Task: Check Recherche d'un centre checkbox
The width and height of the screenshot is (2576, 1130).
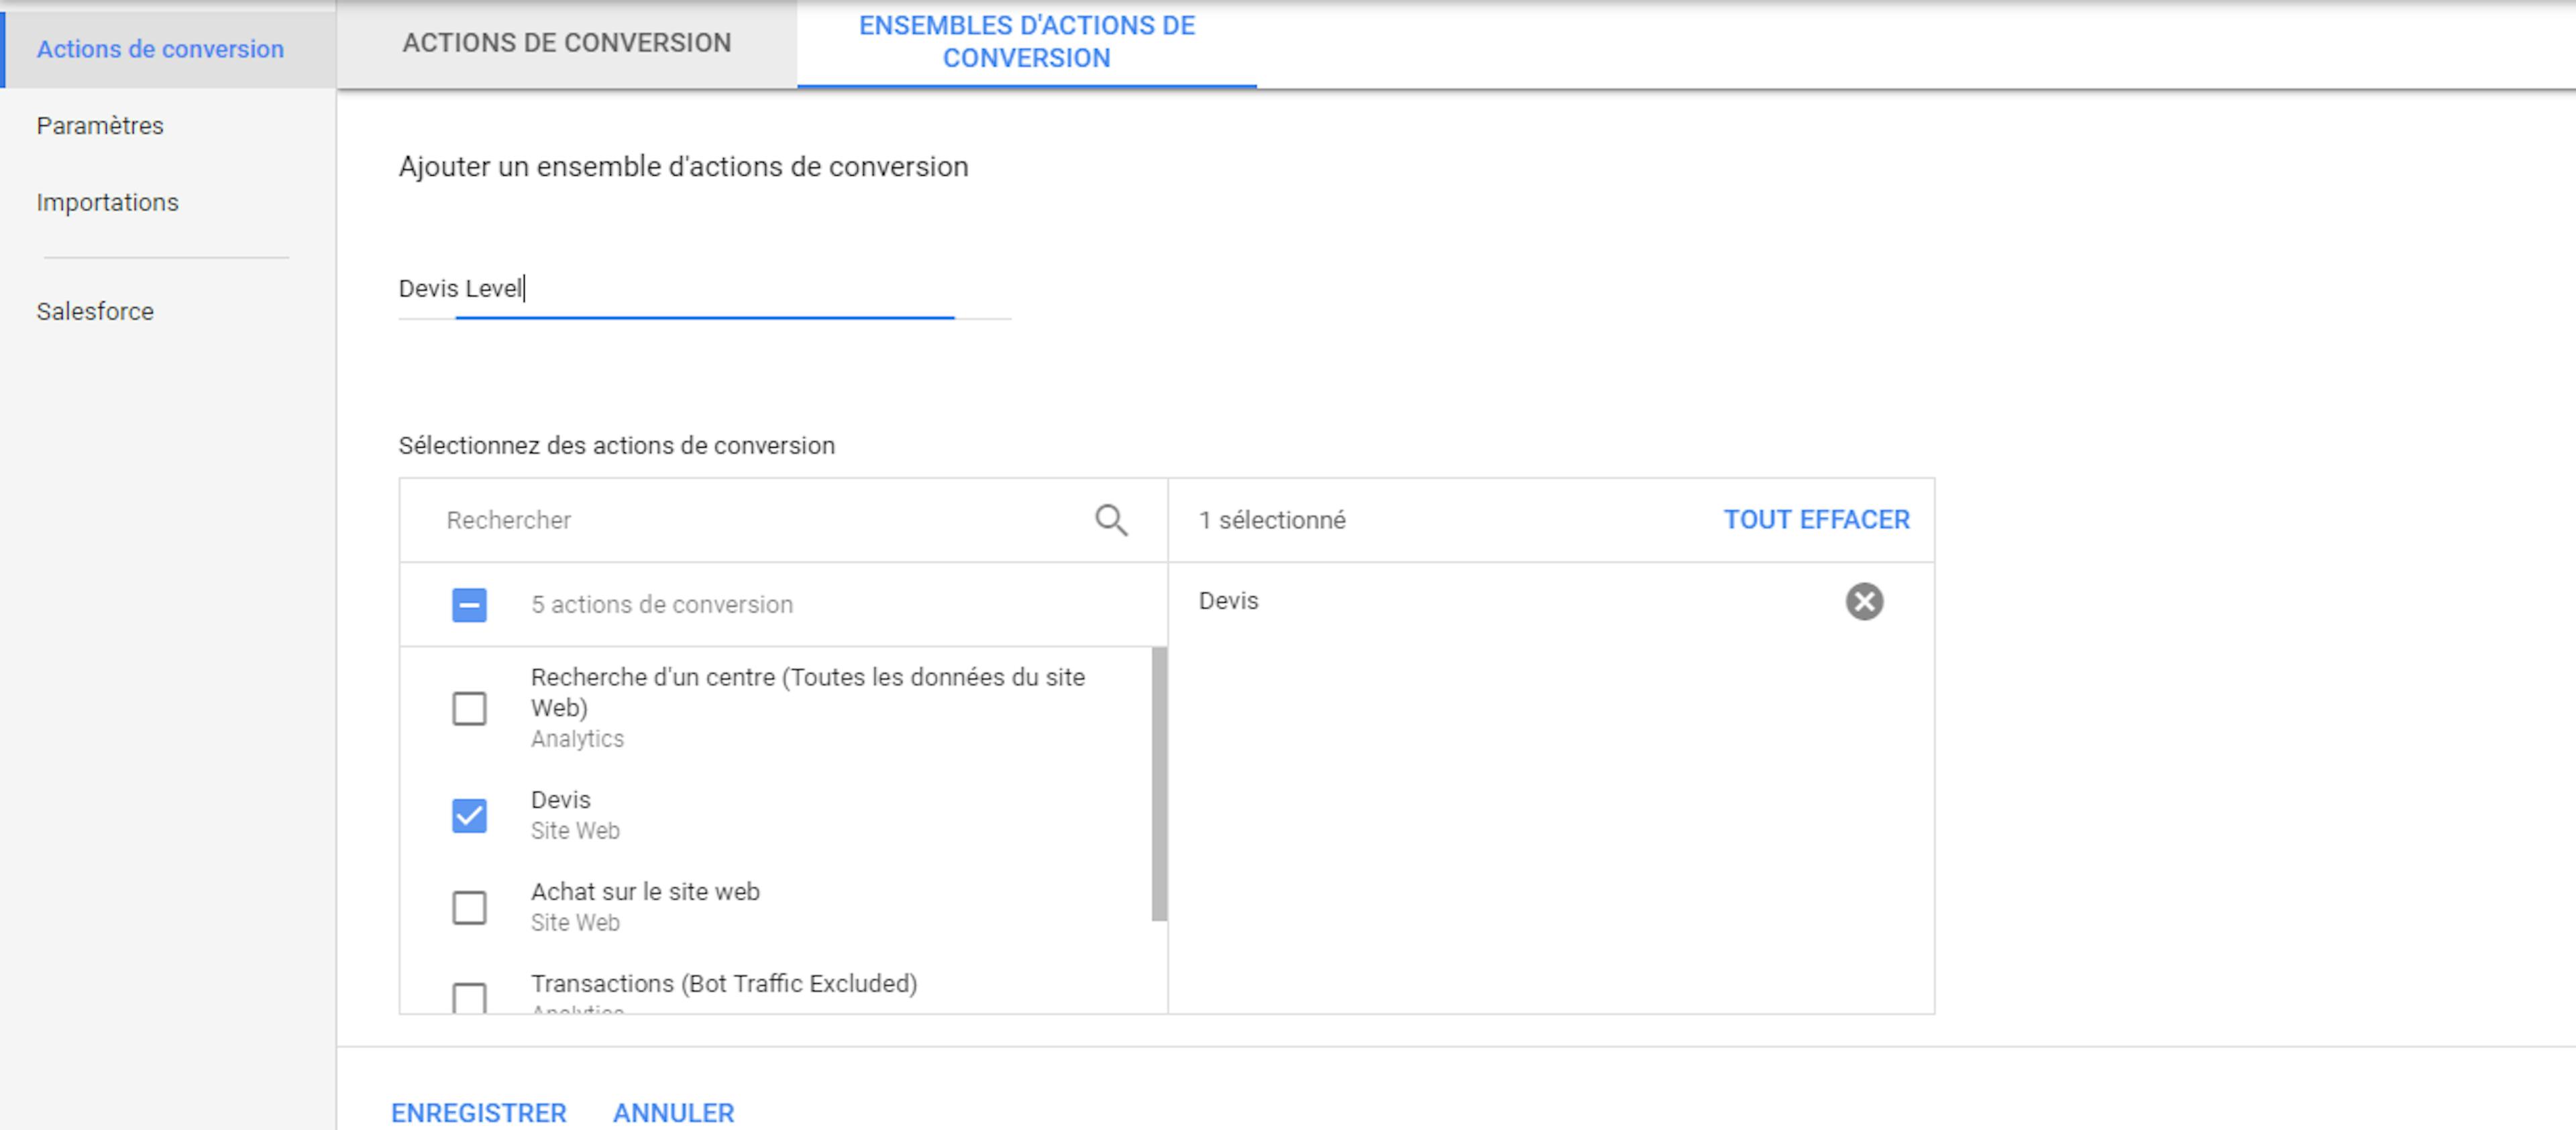Action: click(x=469, y=708)
